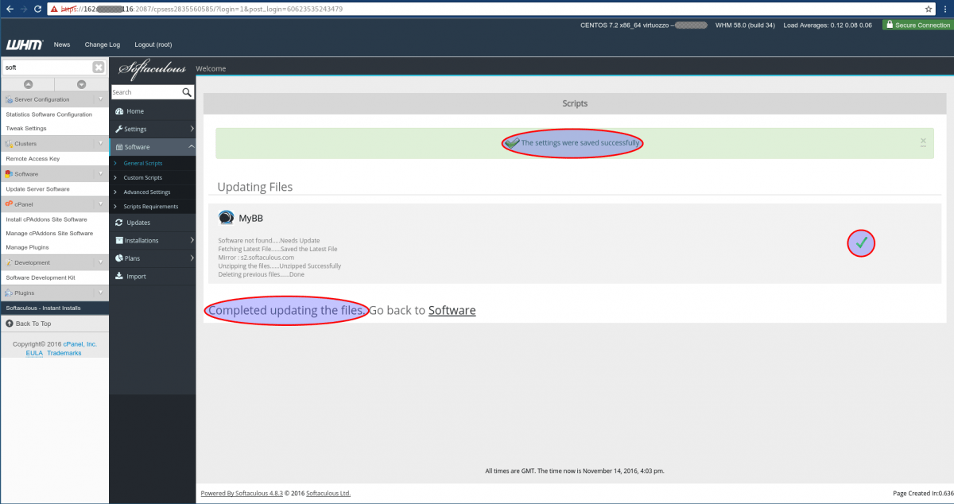Open the News menu item

tap(61, 45)
